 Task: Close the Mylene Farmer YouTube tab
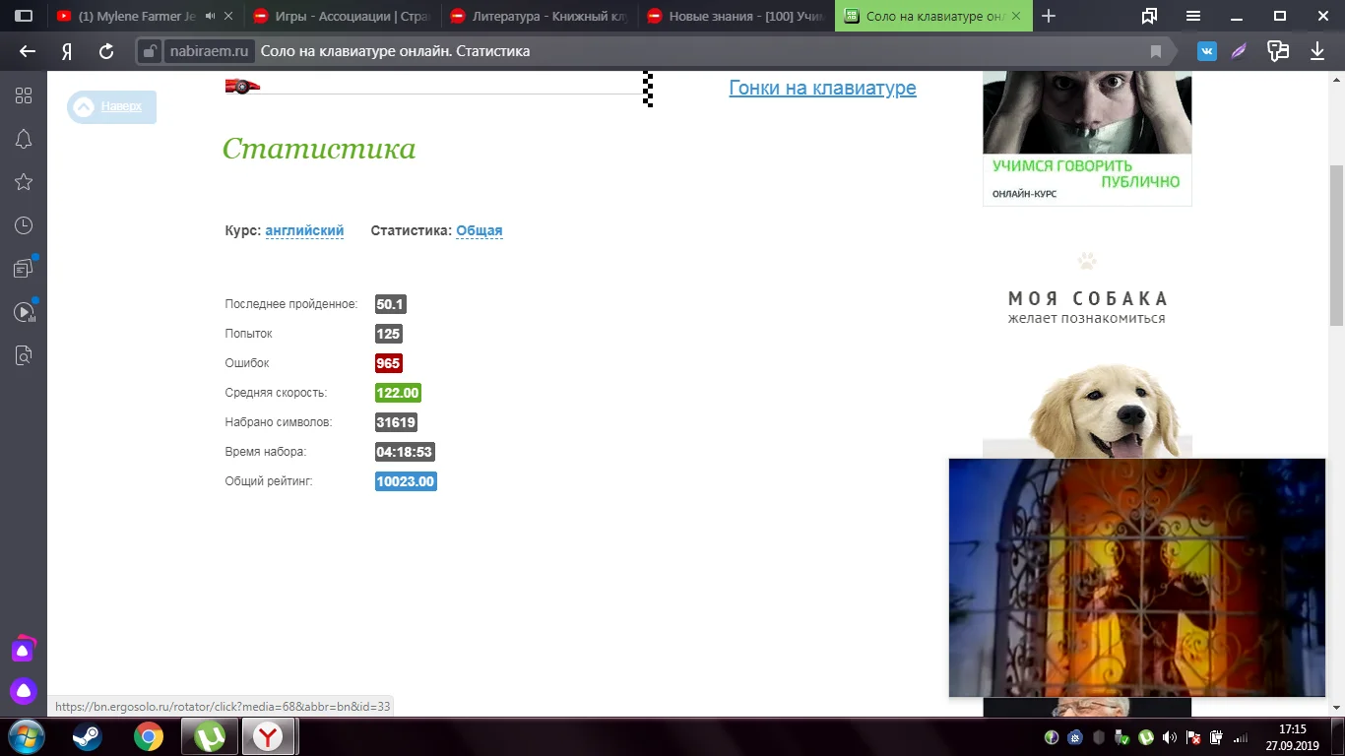[x=229, y=16]
